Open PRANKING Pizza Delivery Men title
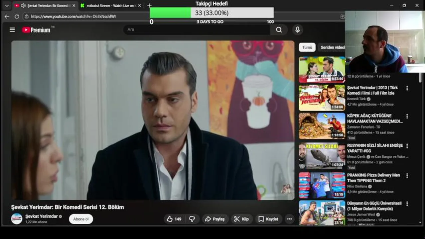Viewport: 425px width, 239px height. [x=373, y=178]
